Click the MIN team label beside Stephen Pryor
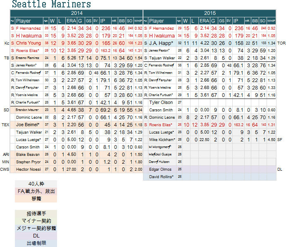This screenshot has height=247, width=286. [6, 162]
